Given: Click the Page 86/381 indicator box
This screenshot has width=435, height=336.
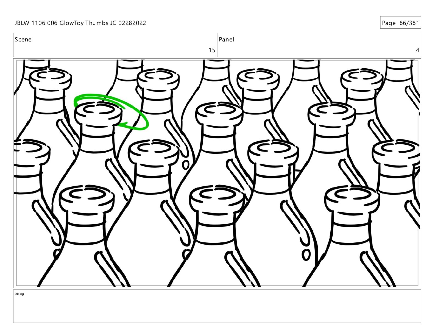Looking at the screenshot, I should [x=400, y=23].
